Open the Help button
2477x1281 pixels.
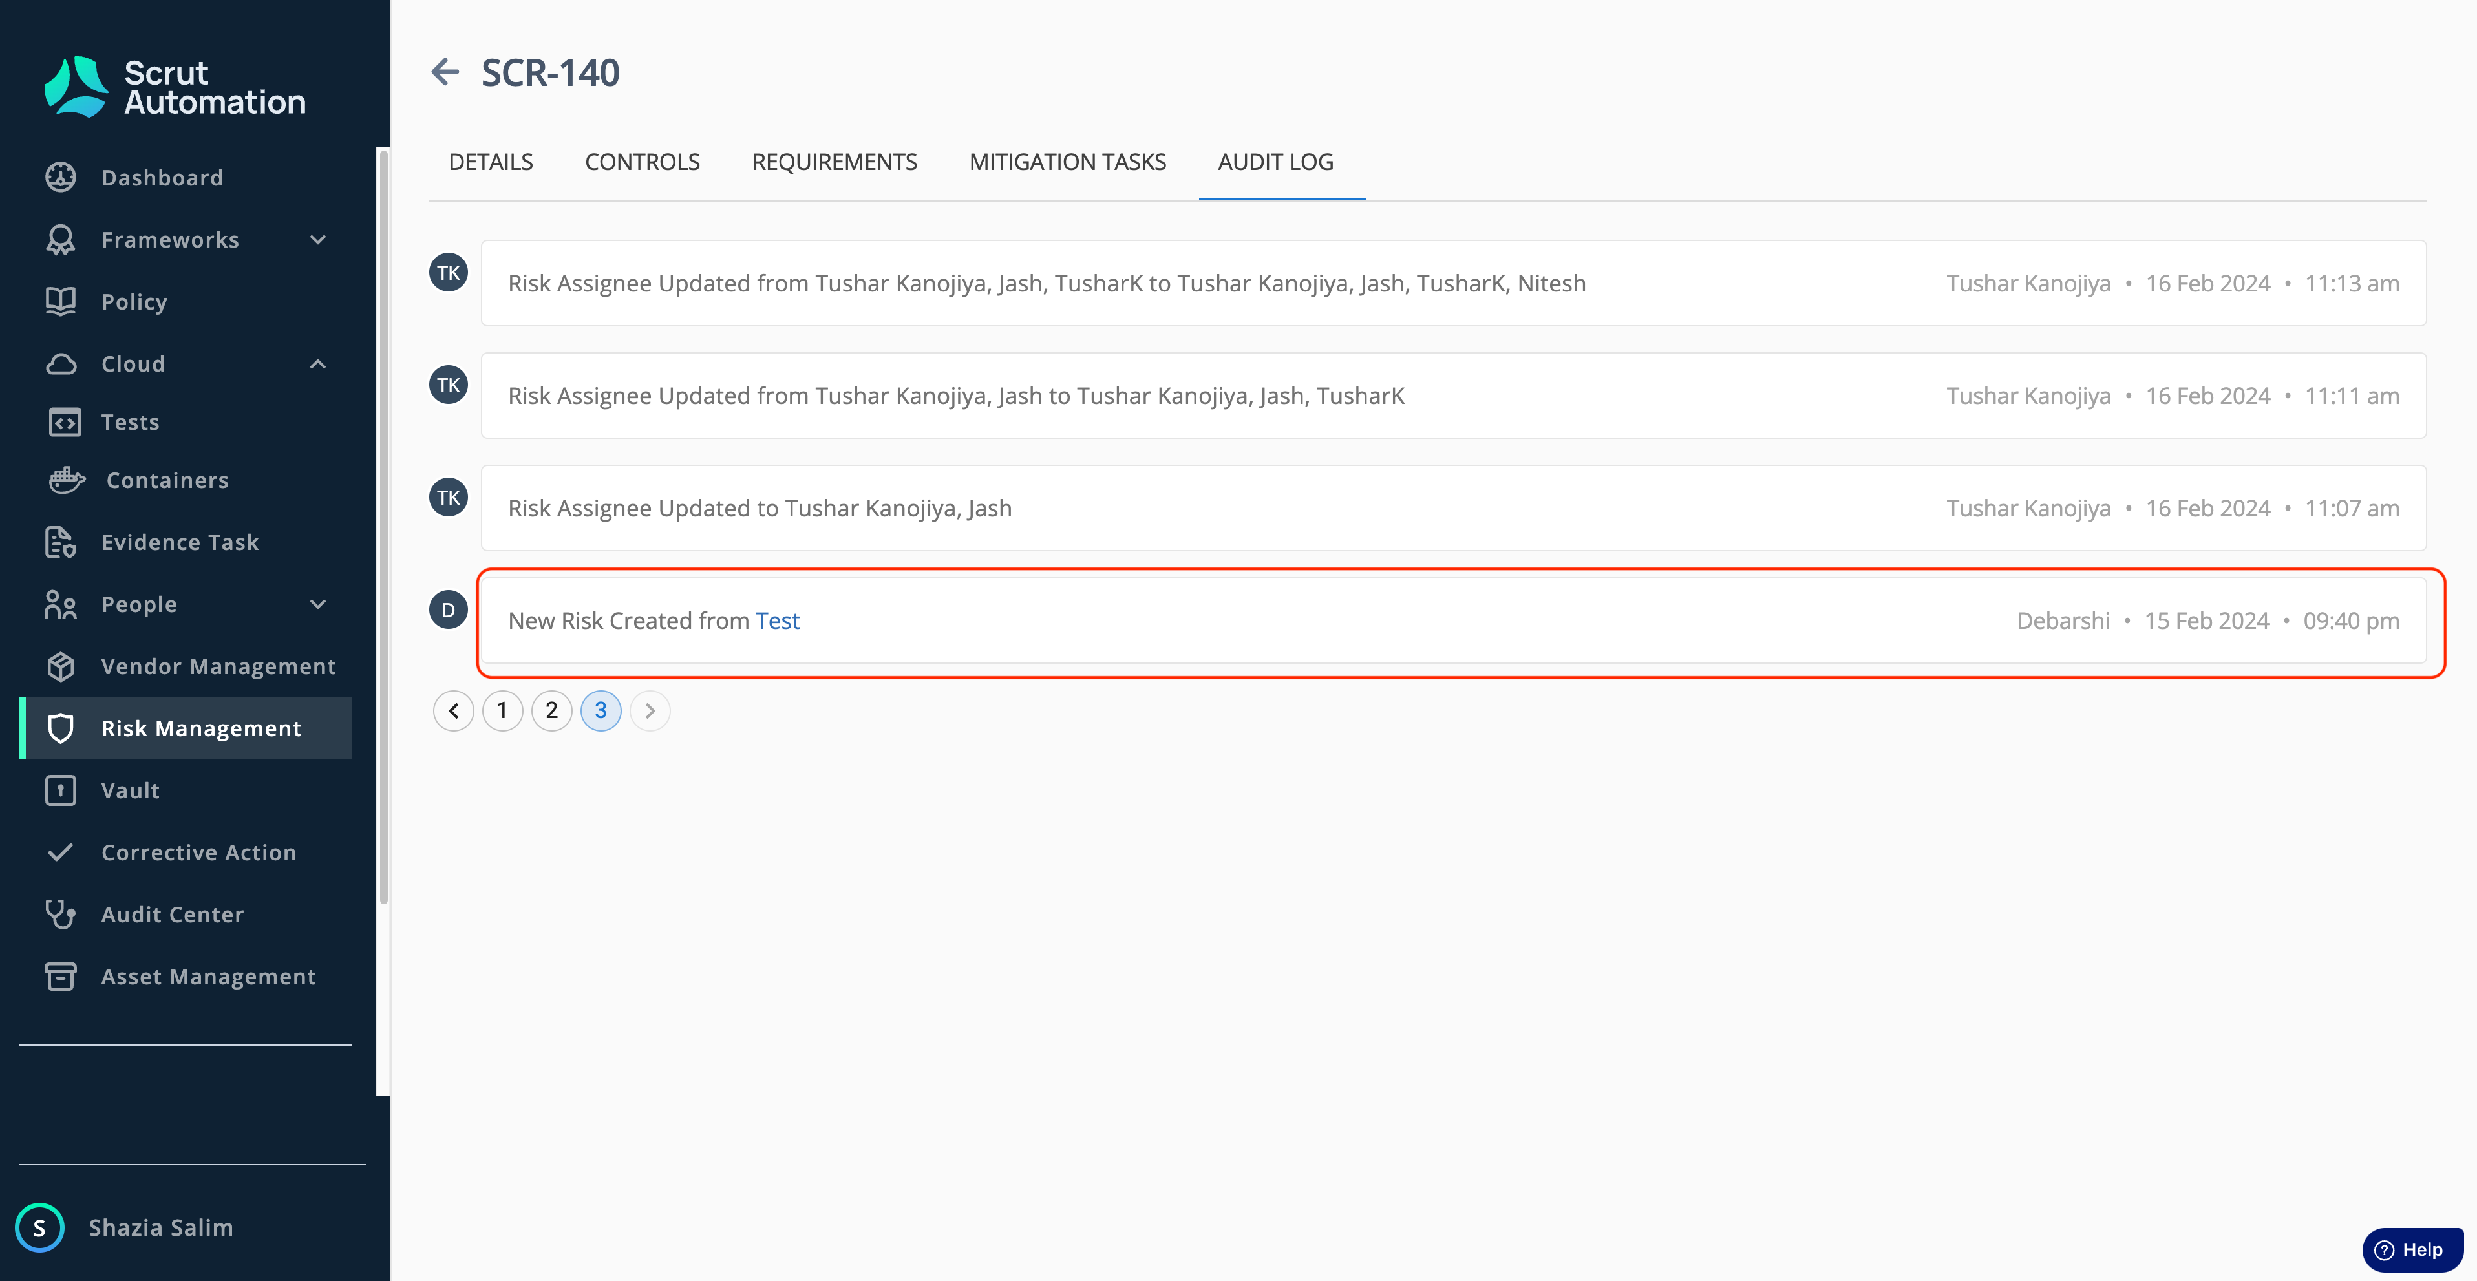point(2412,1249)
